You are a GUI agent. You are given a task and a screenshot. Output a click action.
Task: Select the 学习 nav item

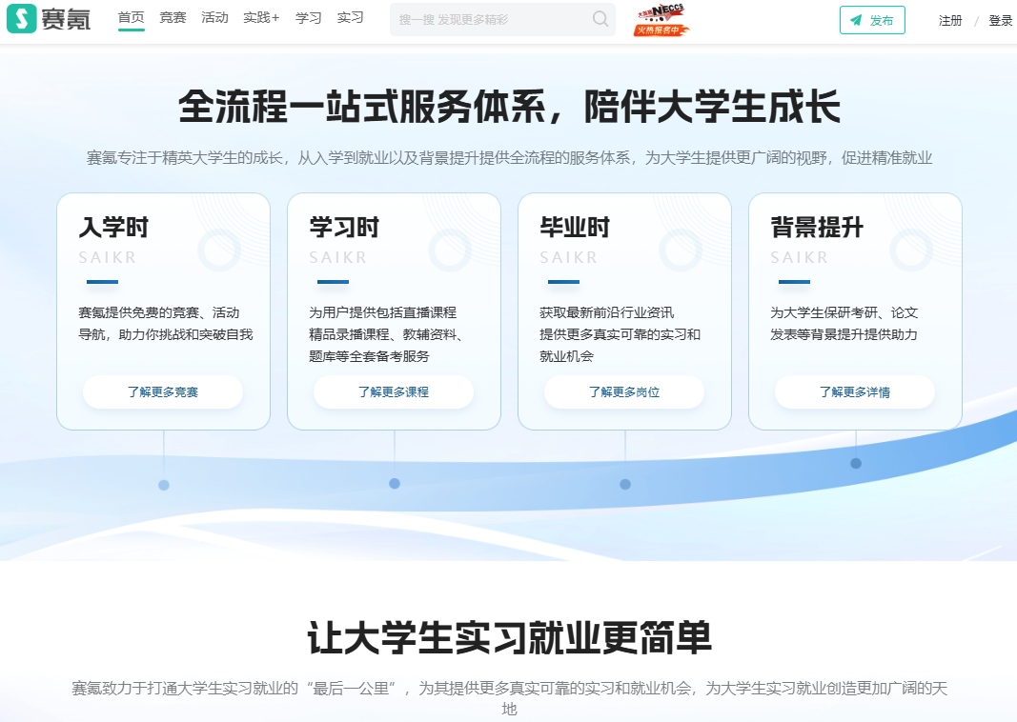(308, 17)
